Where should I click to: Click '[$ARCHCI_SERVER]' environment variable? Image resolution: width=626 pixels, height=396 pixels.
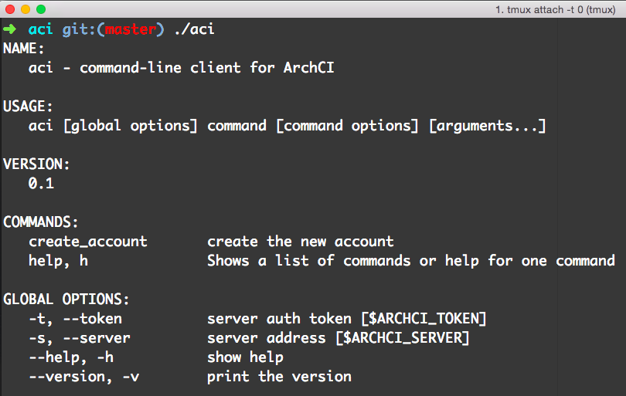click(x=403, y=338)
